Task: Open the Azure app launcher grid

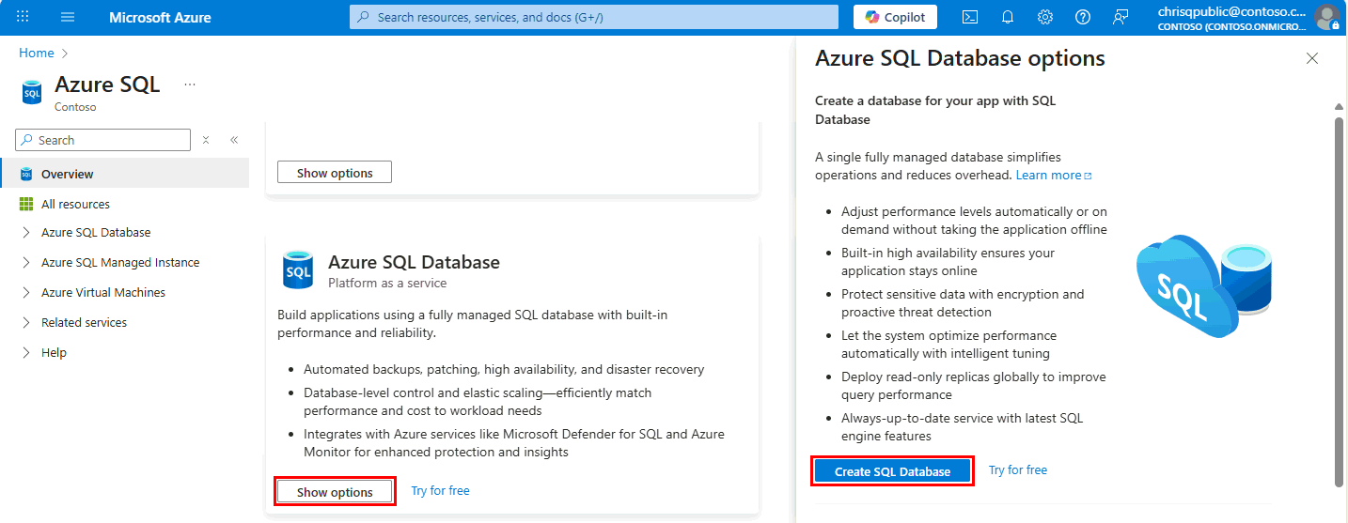Action: 23,17
